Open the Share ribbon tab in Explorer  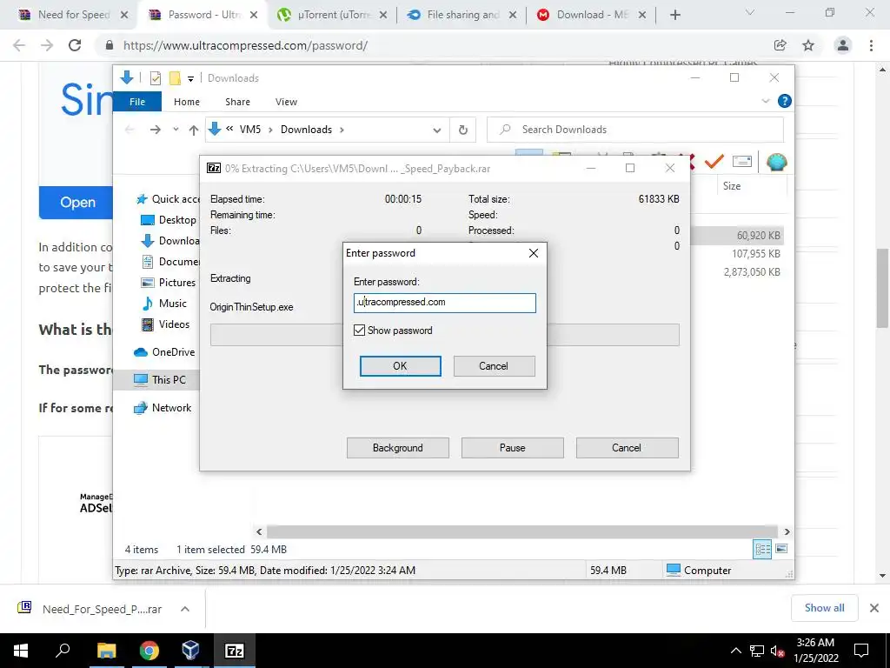(237, 102)
